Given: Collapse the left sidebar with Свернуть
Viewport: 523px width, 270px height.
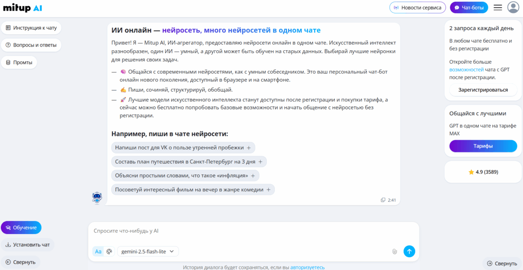Looking at the screenshot, I should tap(20, 262).
